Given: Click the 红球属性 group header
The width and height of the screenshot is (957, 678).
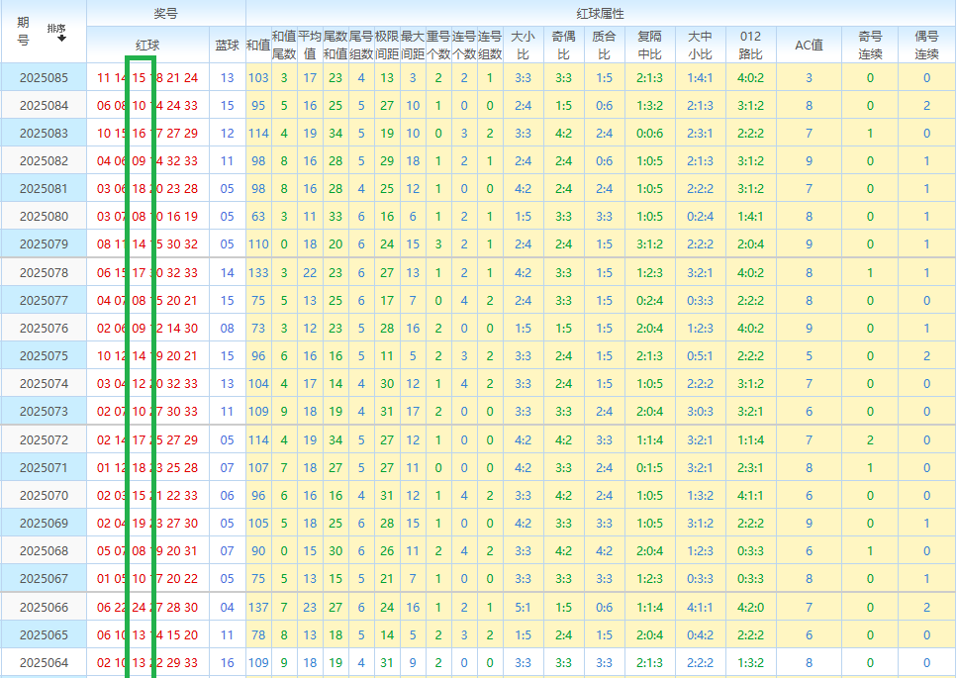Looking at the screenshot, I should (x=600, y=13).
